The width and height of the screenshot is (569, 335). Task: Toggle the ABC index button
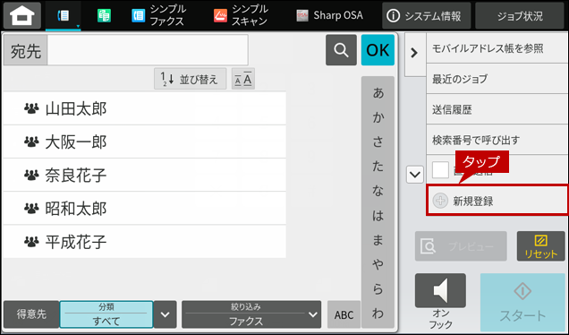click(x=344, y=314)
